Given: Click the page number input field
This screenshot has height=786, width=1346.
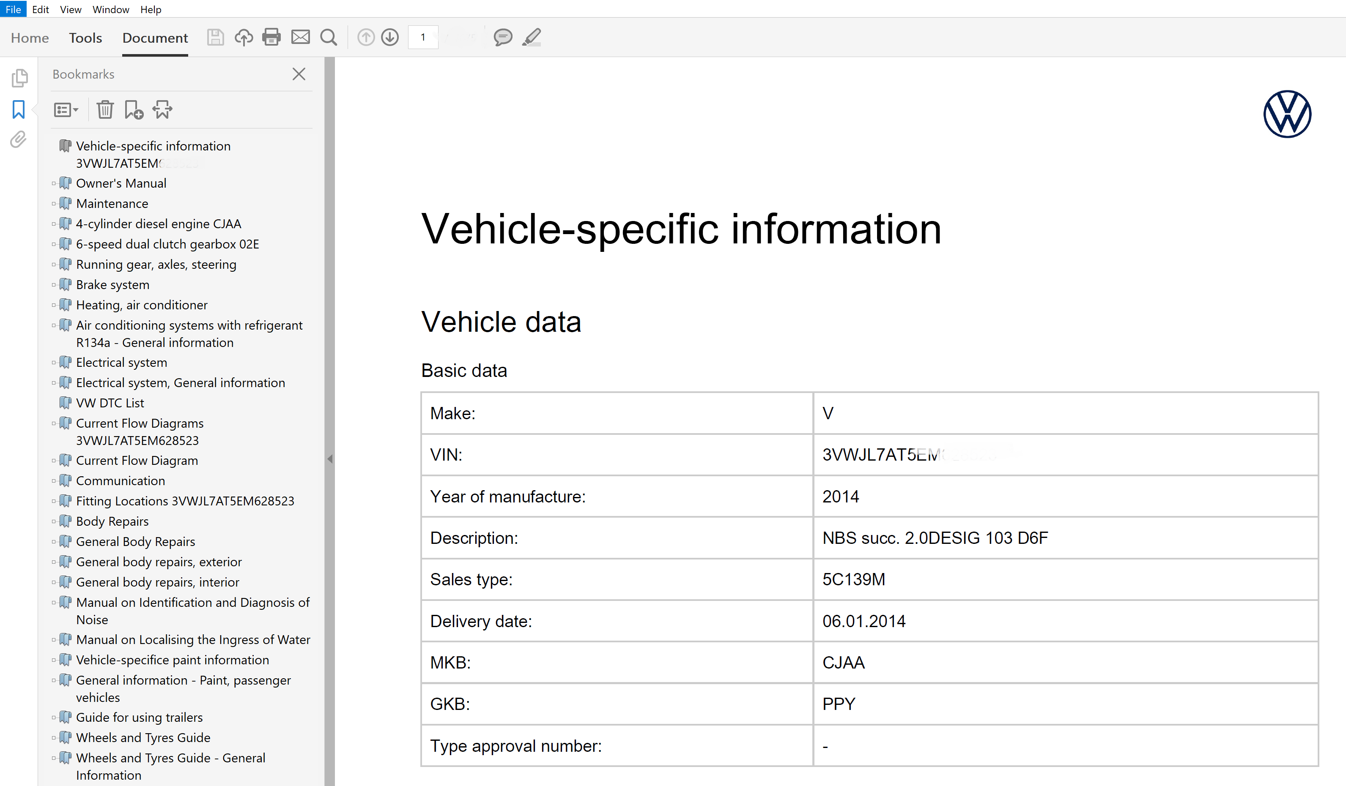Looking at the screenshot, I should tap(423, 37).
